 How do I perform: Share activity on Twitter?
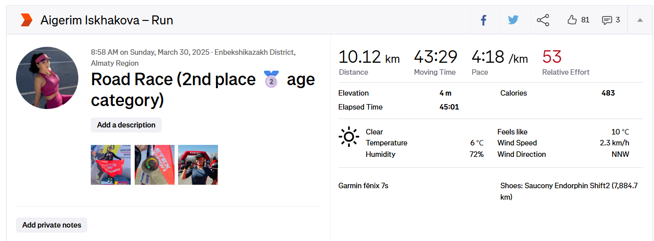click(x=513, y=20)
